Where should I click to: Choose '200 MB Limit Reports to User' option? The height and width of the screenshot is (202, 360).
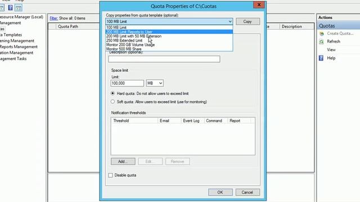click(x=169, y=32)
